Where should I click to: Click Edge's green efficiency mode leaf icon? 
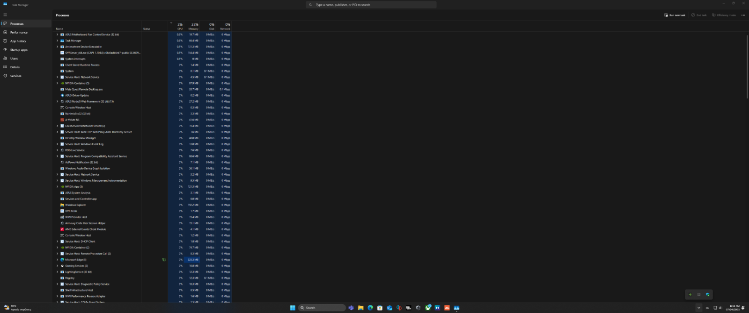[x=164, y=260]
